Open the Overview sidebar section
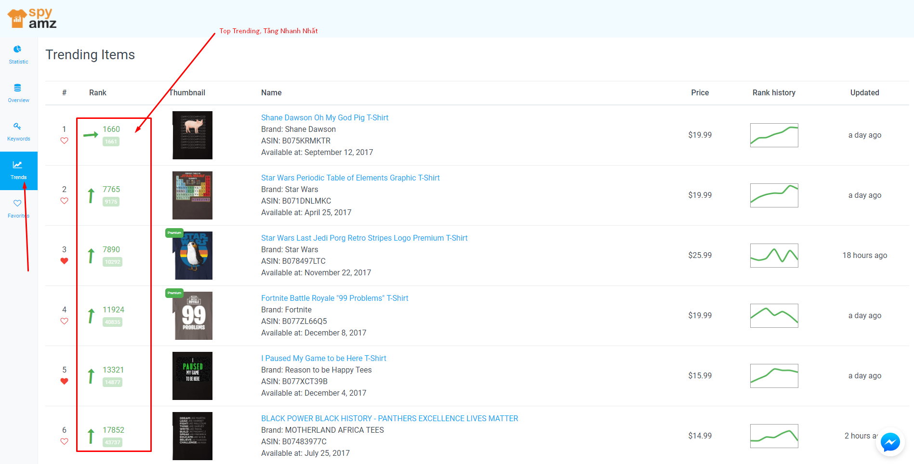Viewport: 914px width, 464px height. click(x=18, y=93)
